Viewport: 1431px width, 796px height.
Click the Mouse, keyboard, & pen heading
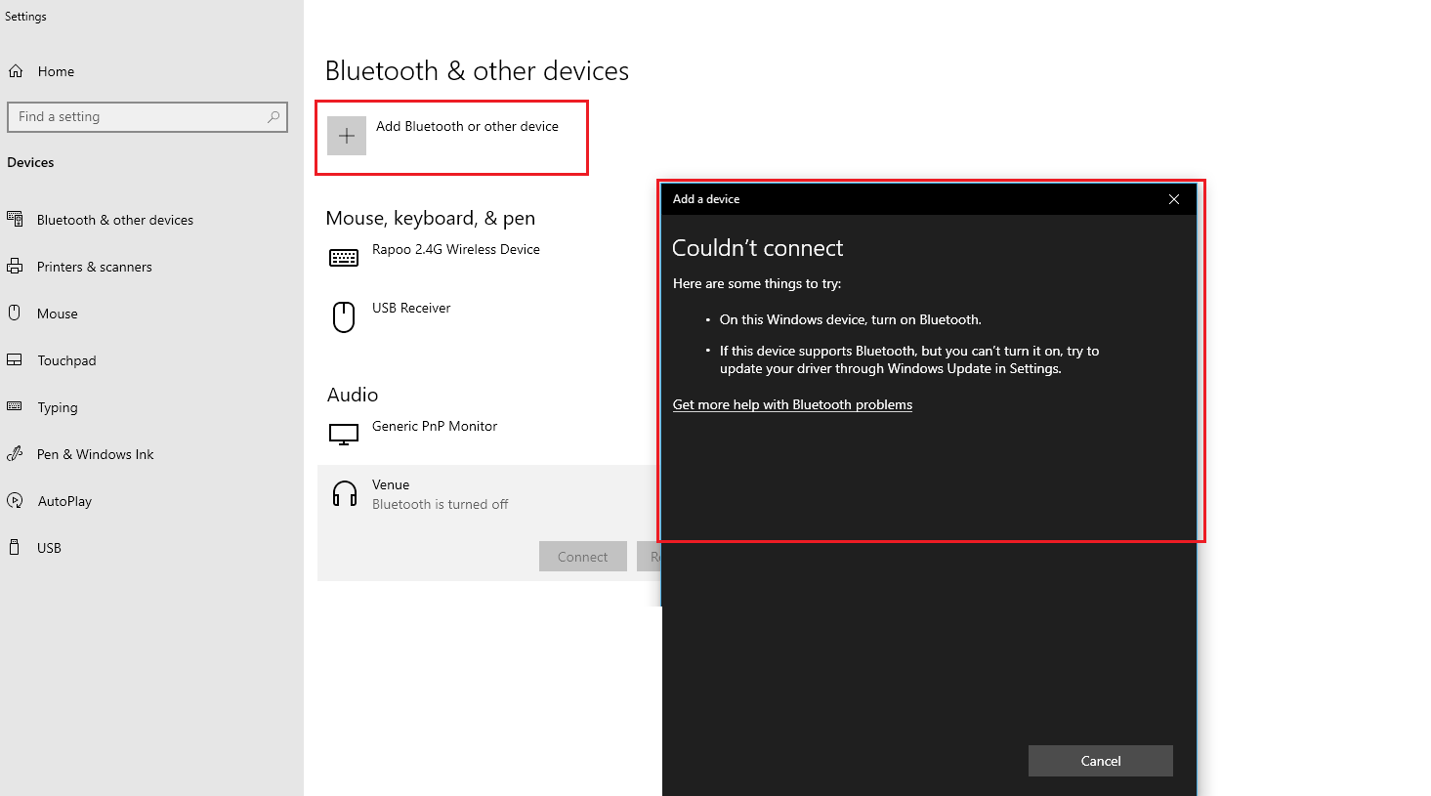(431, 218)
